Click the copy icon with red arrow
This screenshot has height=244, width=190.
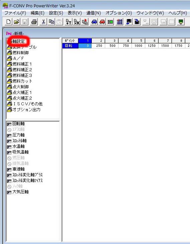[85, 22]
